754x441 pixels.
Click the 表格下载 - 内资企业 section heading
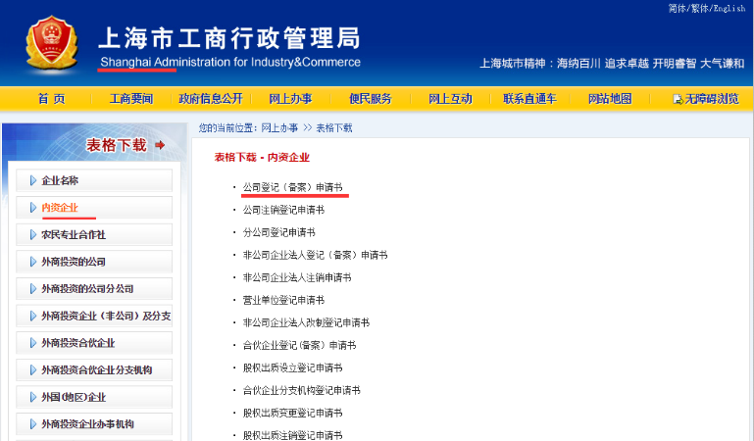(x=262, y=158)
